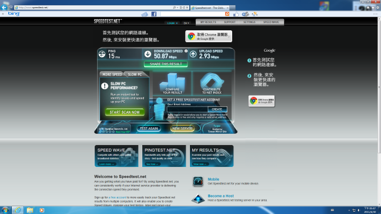The image size is (381, 214).
Task: Open the MY RESULTS promo card
Action: coord(212,156)
